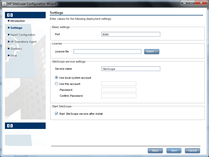Viewport: 209px width, 157px height.
Task: Uncheck Start SiteScope service after install
Action: click(x=57, y=114)
